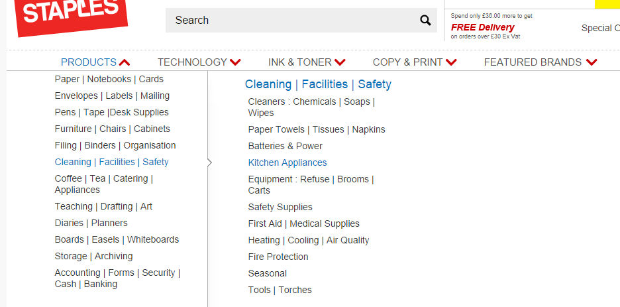Image resolution: width=620 pixels, height=307 pixels.
Task: Click the Cleaning | Facilities | Safety heading
Action: [318, 84]
